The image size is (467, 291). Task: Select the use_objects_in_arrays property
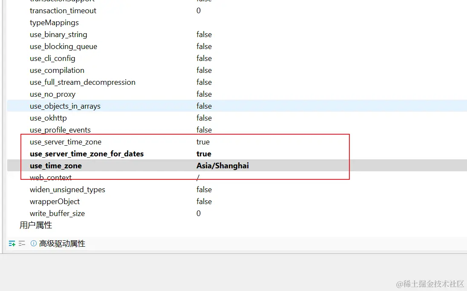click(65, 106)
